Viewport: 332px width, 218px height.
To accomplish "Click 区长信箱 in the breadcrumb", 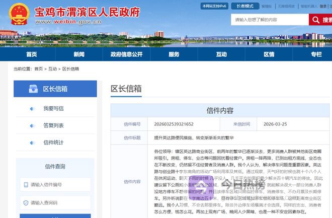I will pyautogui.click(x=70, y=69).
